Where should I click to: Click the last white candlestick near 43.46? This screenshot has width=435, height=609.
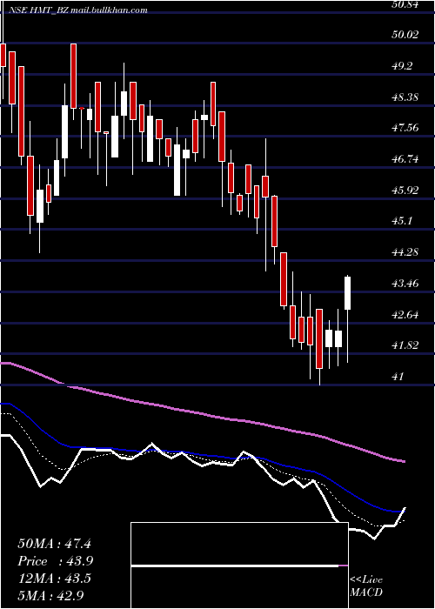coord(348,293)
